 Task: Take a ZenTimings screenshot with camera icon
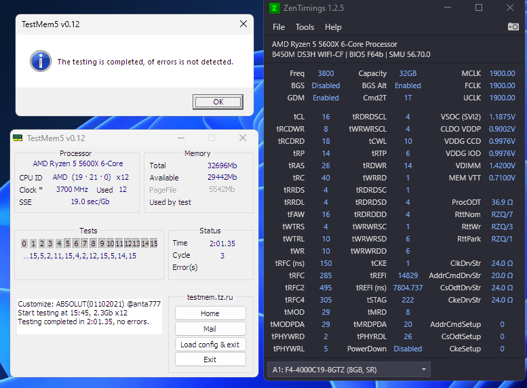(x=513, y=26)
